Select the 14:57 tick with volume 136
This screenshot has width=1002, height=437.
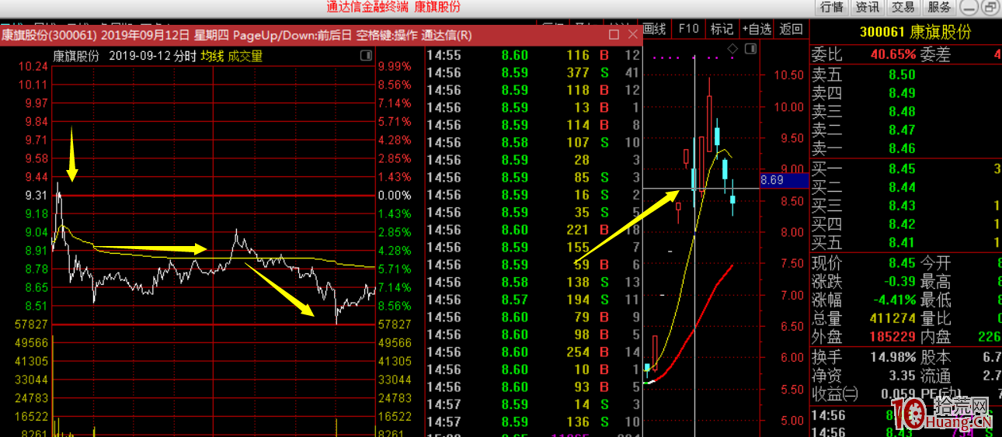coord(533,422)
